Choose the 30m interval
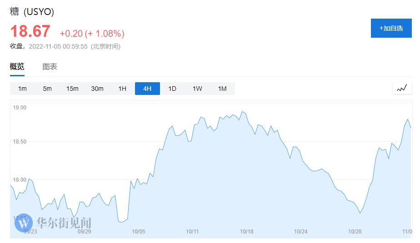The width and height of the screenshot is (420, 243). (x=97, y=89)
